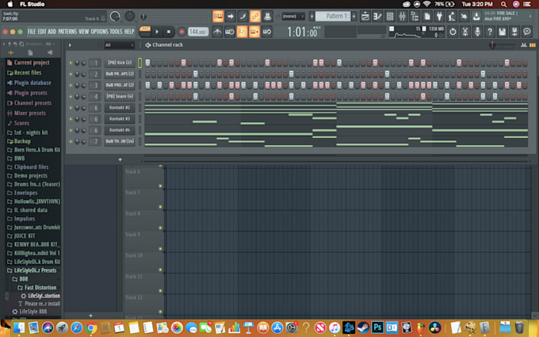This screenshot has width=539, height=337.
Task: Mute the [PB] Kick channel green LED
Action: (70, 63)
